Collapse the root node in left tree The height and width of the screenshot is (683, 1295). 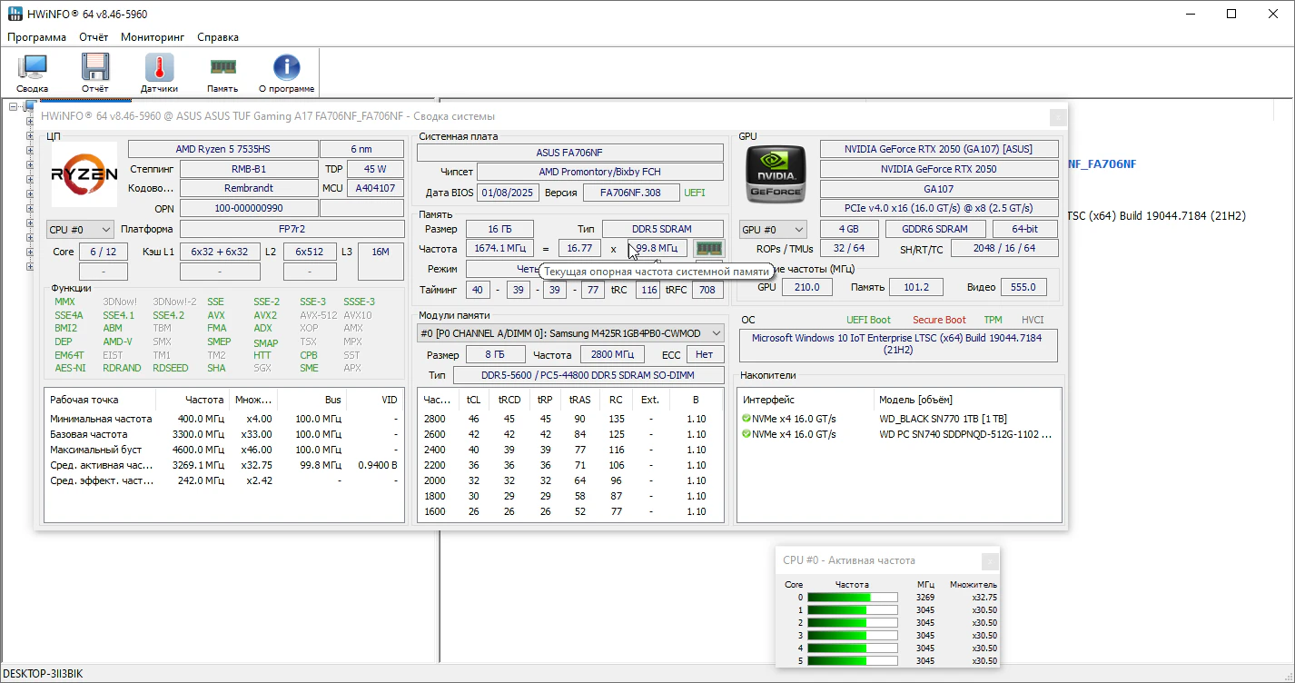coord(14,107)
